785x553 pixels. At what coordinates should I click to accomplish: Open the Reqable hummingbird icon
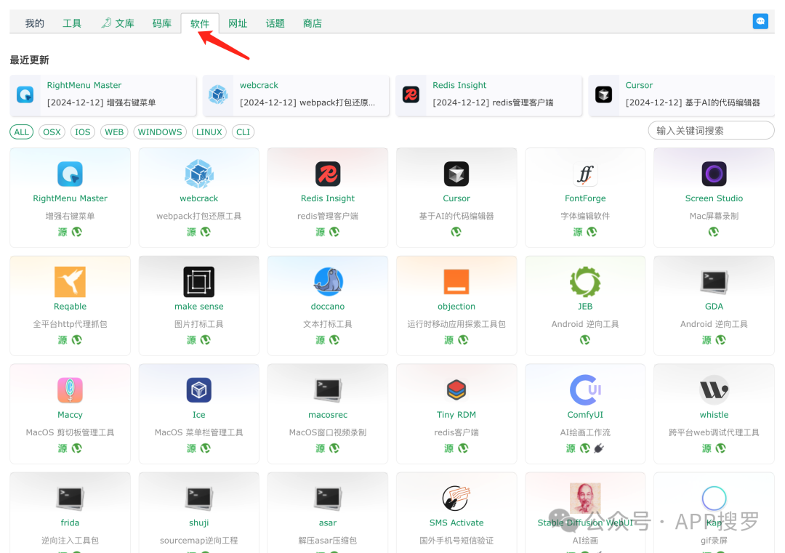point(70,282)
